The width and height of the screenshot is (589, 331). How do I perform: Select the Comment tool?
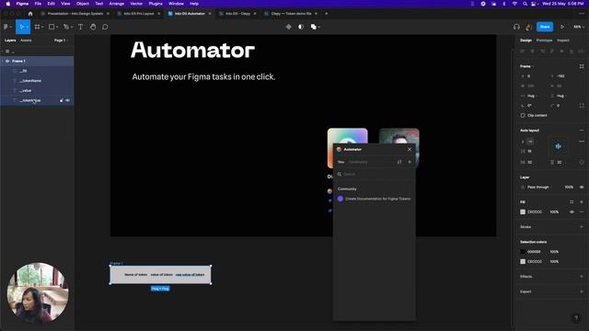(x=105, y=27)
